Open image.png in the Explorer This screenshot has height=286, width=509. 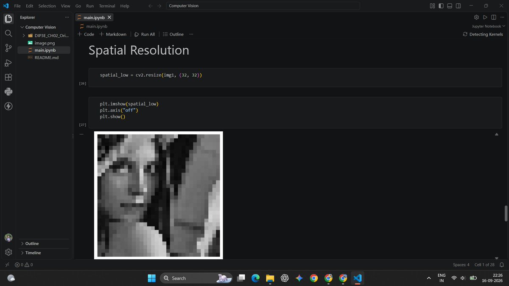[x=44, y=43]
